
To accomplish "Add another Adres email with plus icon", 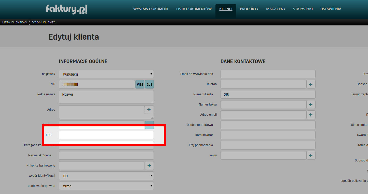I will tap(311, 115).
